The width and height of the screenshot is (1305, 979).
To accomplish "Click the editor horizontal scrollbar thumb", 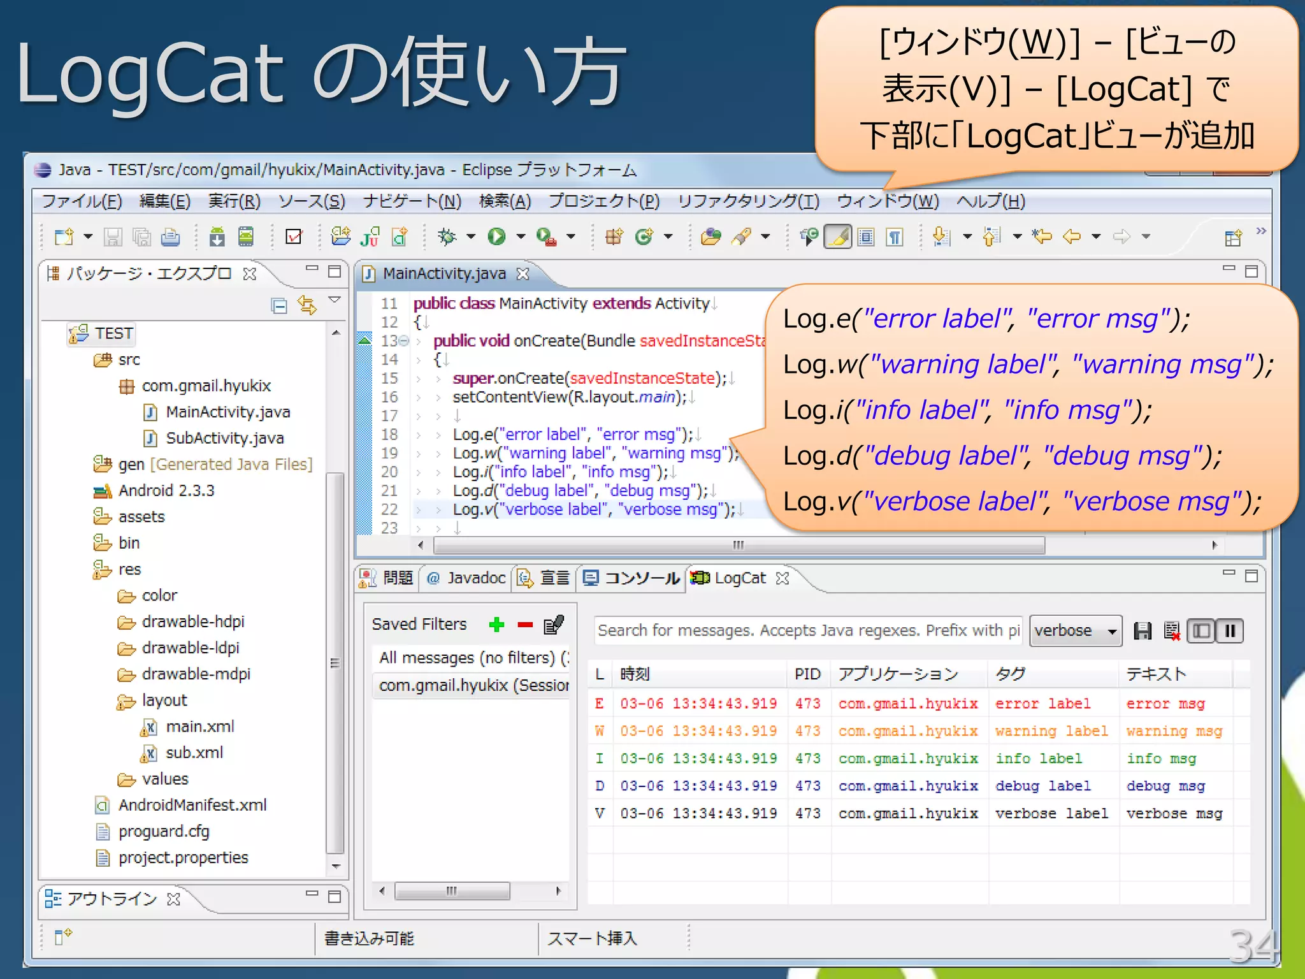I will (x=739, y=546).
